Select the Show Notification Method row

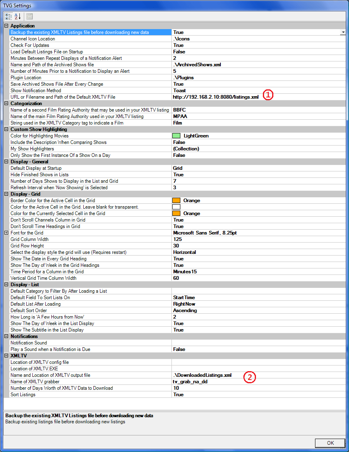[x=81, y=90]
